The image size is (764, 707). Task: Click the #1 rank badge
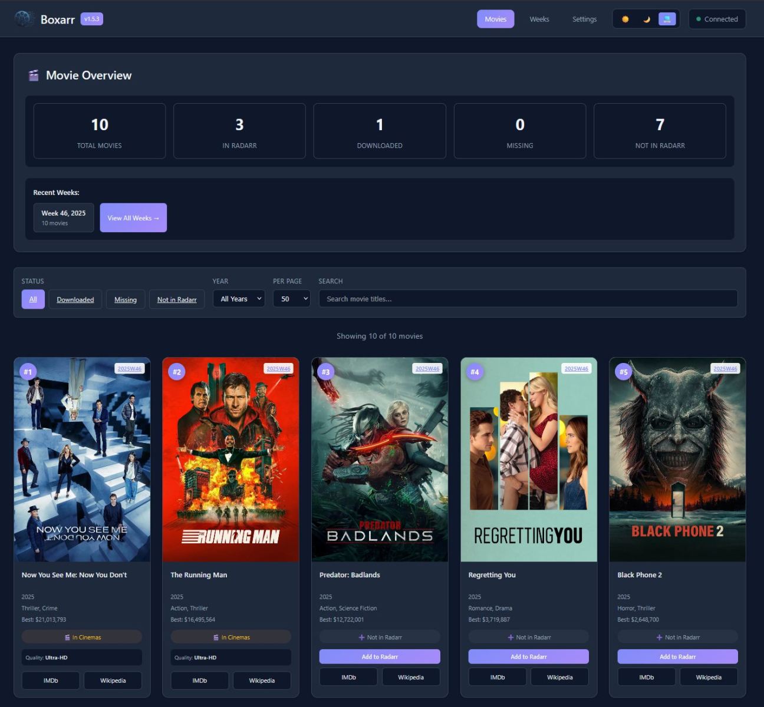coord(28,372)
